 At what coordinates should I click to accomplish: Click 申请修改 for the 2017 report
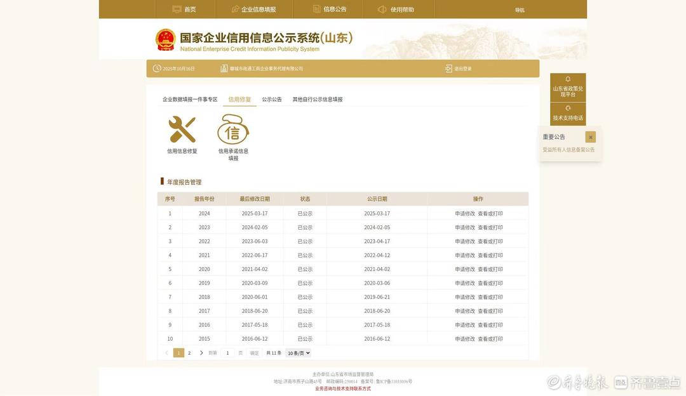(464, 311)
